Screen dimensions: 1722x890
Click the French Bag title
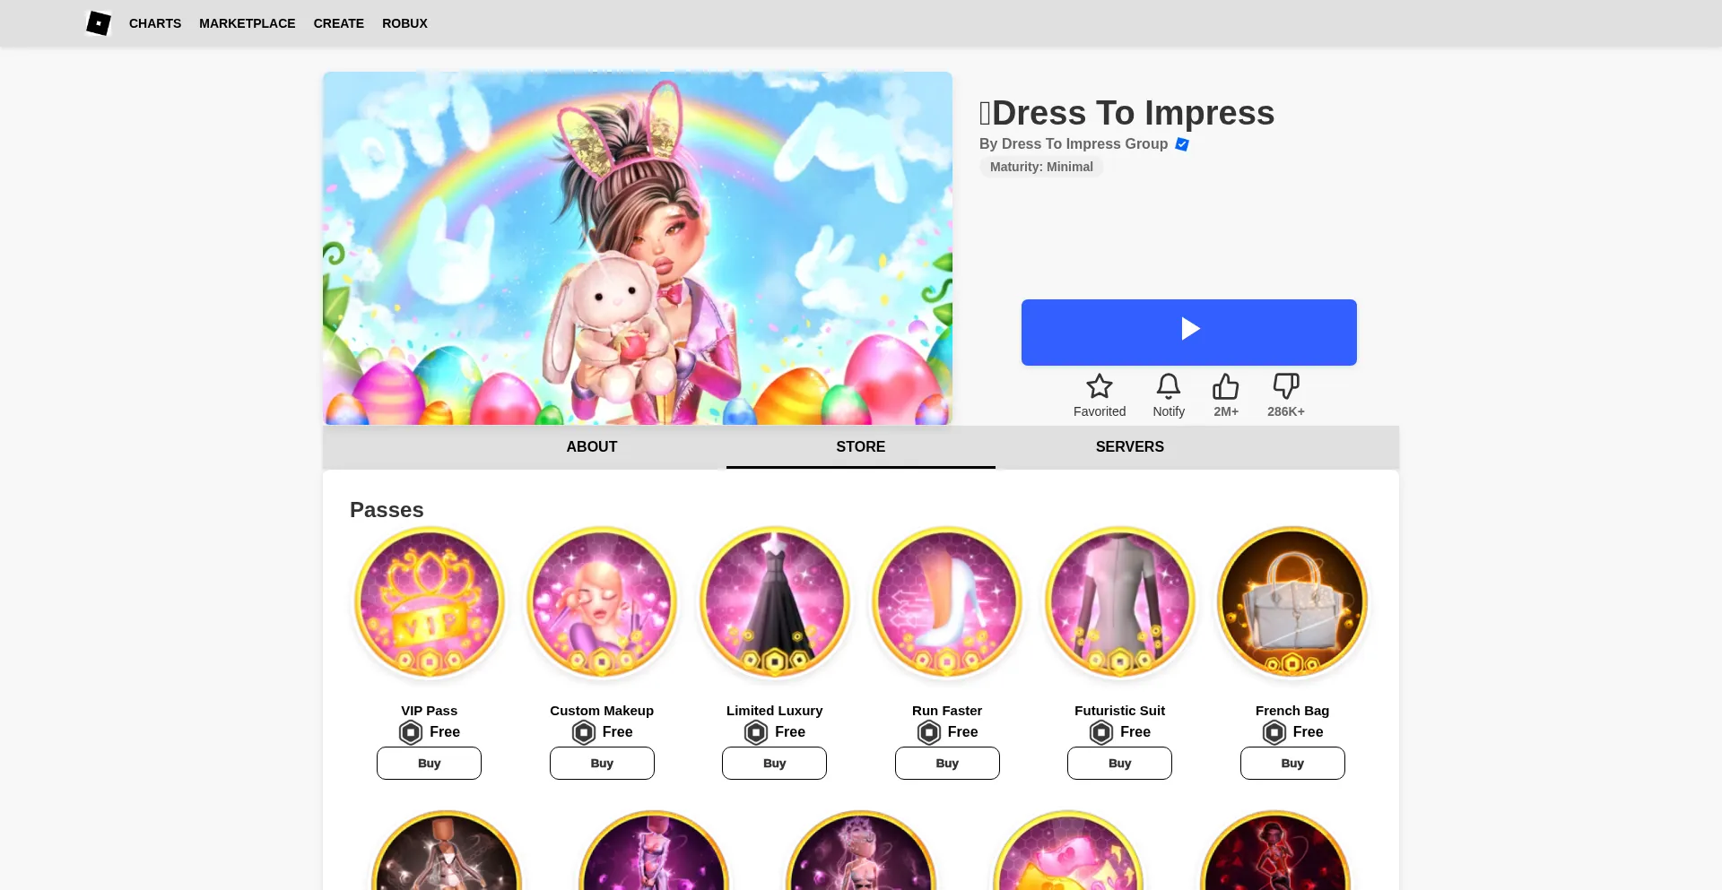click(1292, 711)
